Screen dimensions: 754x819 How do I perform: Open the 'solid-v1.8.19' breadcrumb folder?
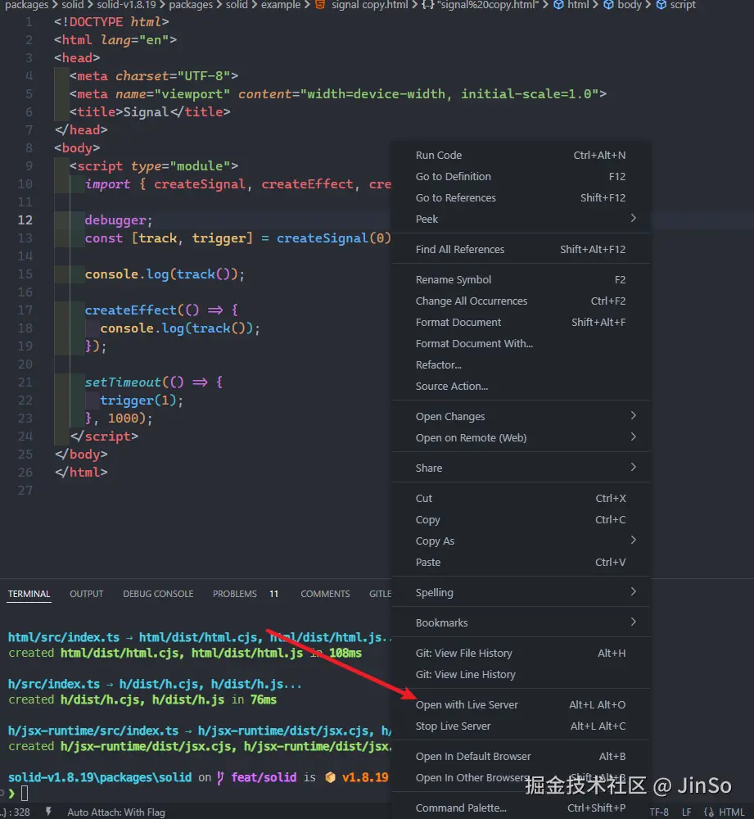pos(126,5)
